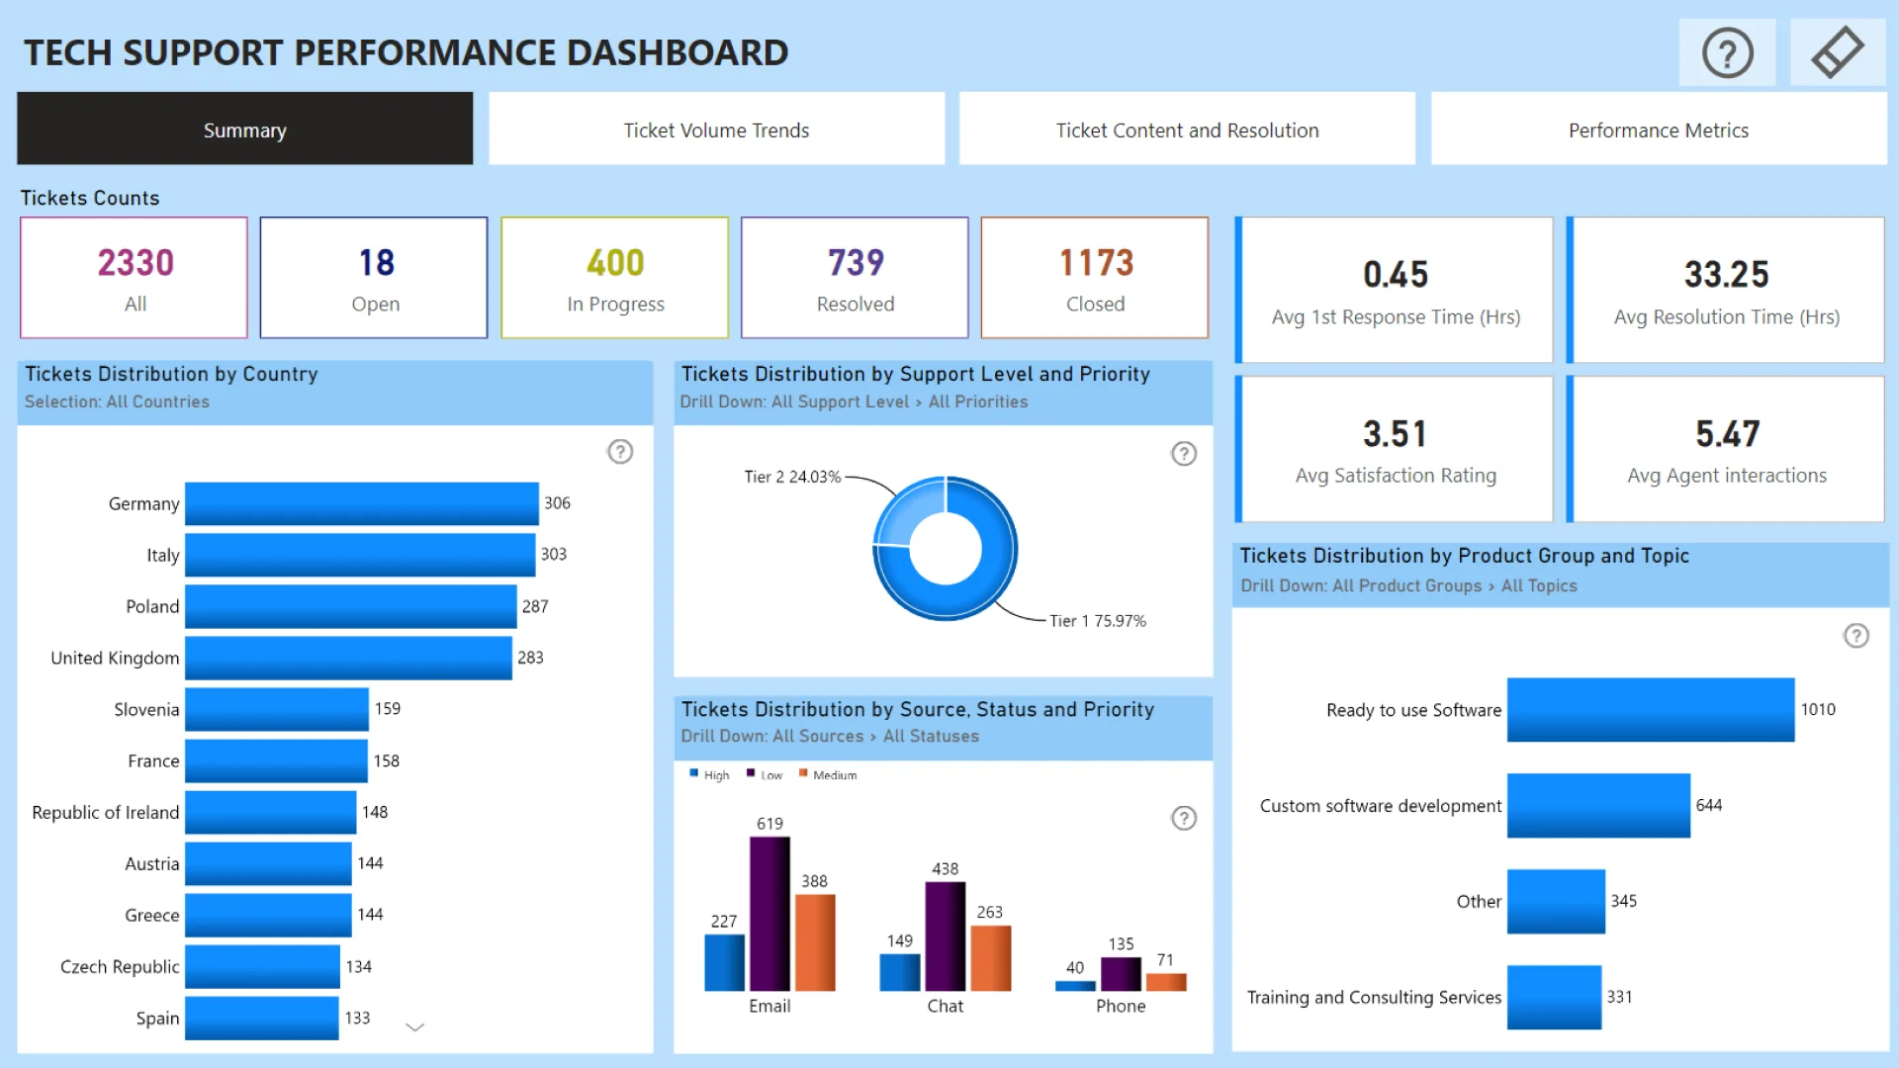Click 'All Sources' drill down breadcrumb
1899x1068 pixels.
pos(818,736)
